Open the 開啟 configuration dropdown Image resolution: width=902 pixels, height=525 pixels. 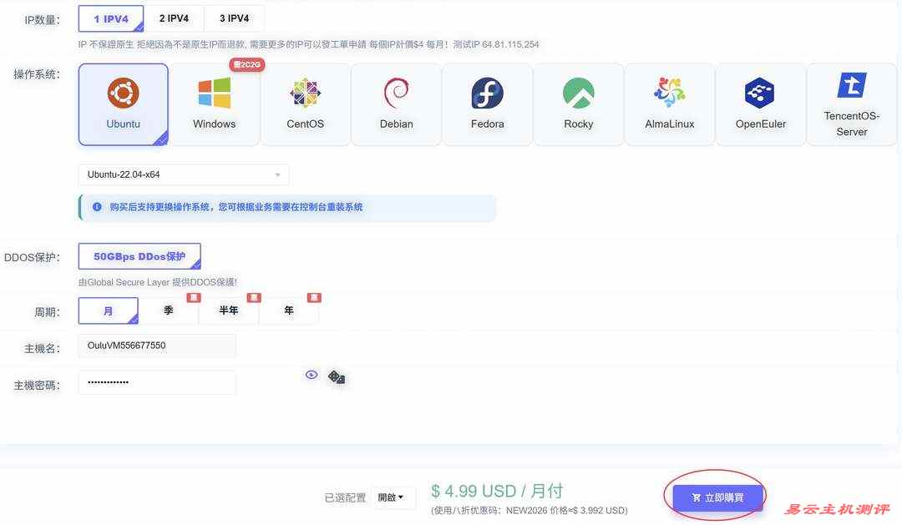click(x=393, y=497)
